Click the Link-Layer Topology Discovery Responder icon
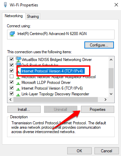The width and height of the screenshot is (121, 156). (x=18, y=95)
